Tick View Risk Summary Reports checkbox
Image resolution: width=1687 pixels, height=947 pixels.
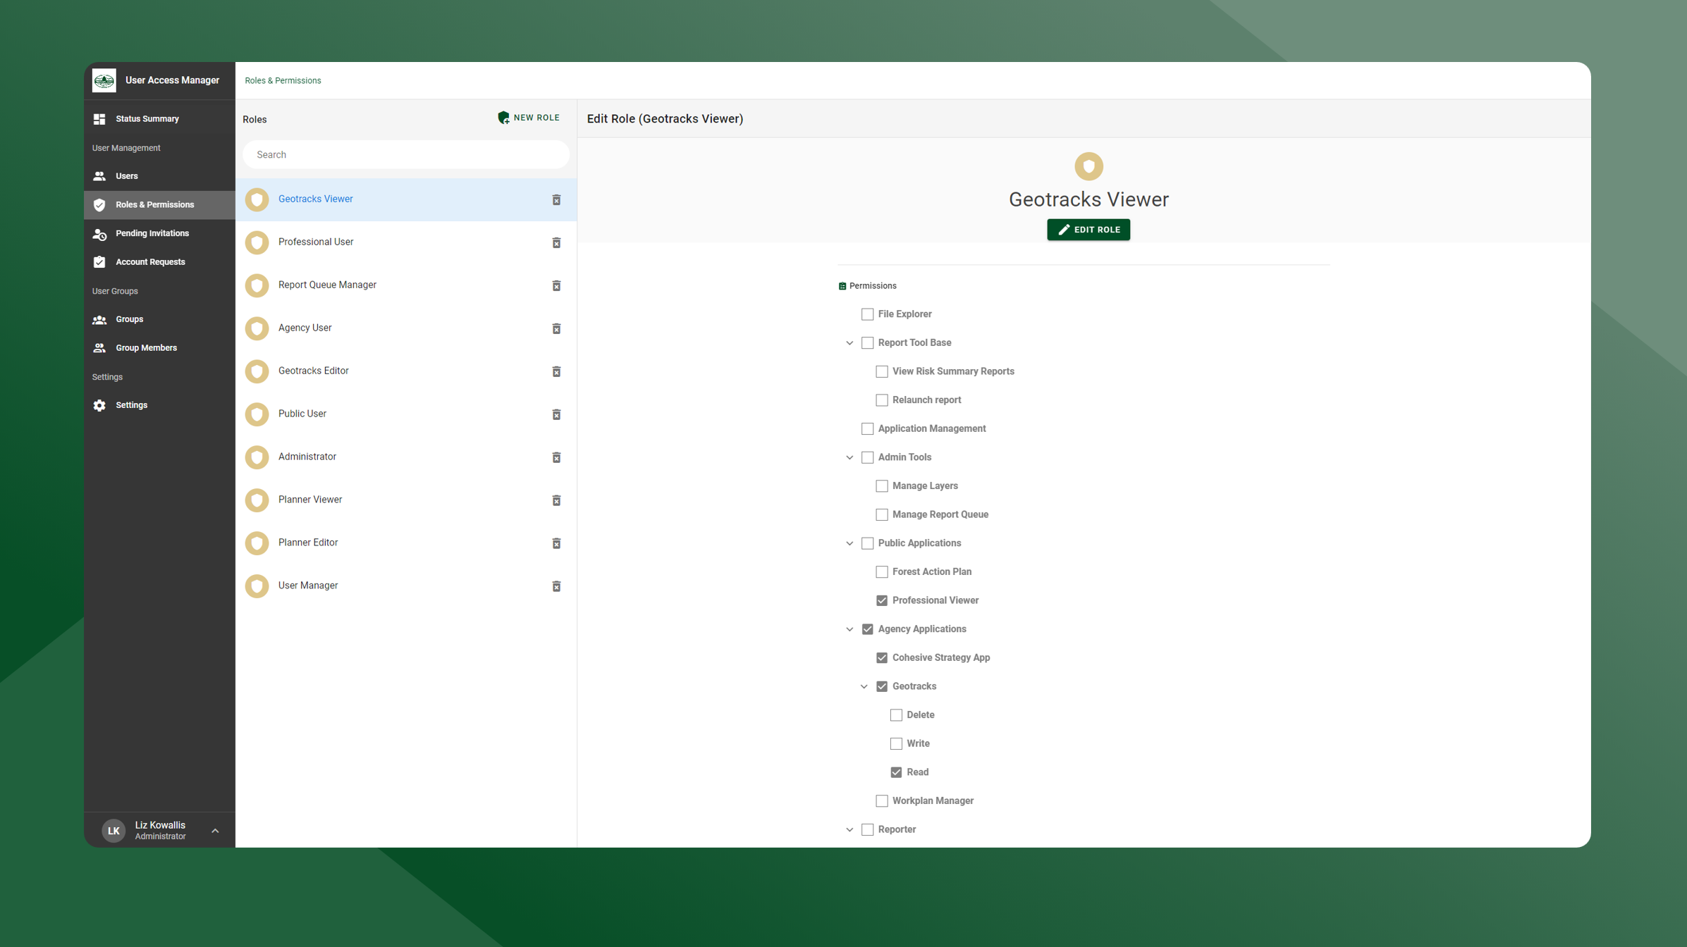(x=882, y=371)
